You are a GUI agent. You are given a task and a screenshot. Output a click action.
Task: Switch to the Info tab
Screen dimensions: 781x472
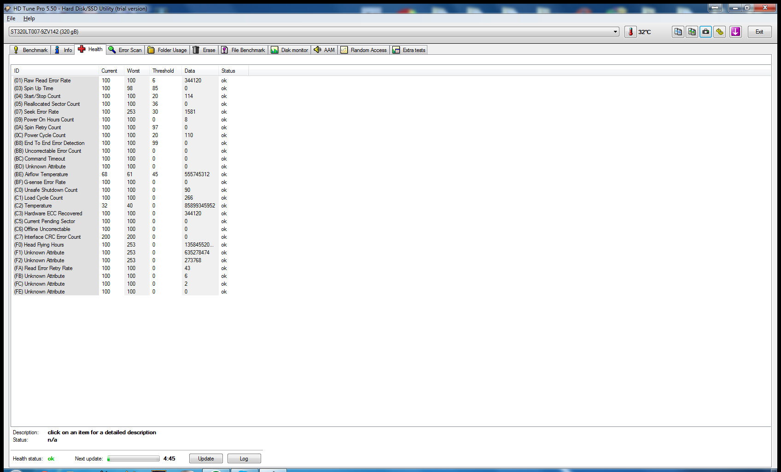coord(63,50)
